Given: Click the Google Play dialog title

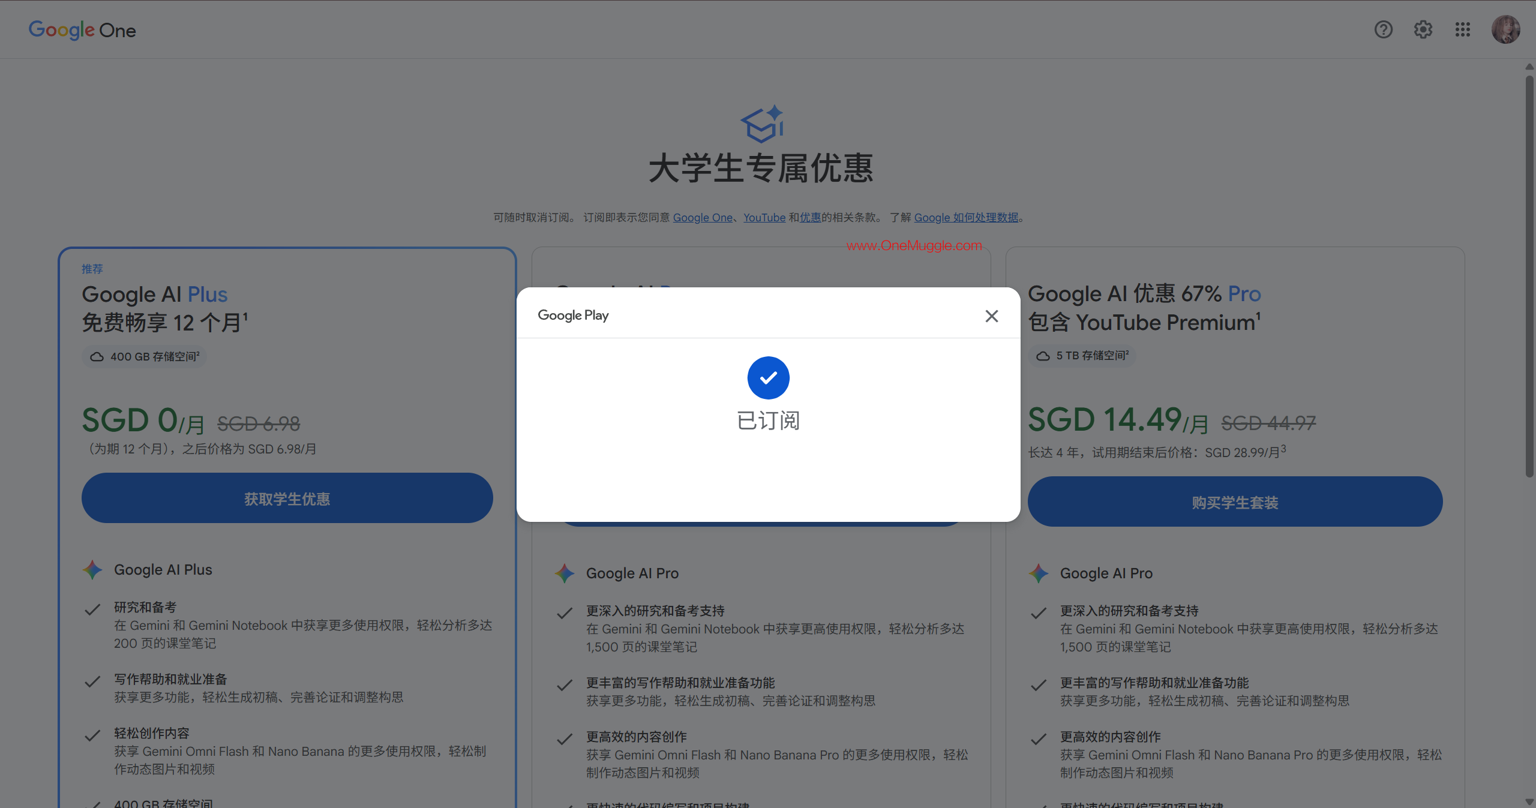Looking at the screenshot, I should coord(574,316).
